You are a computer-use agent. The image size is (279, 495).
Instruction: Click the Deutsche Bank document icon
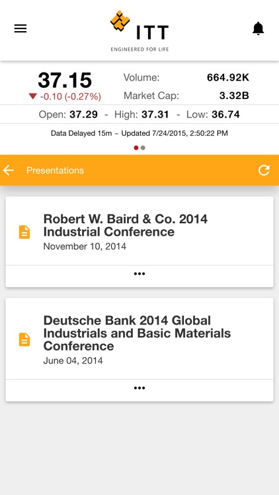click(x=24, y=340)
